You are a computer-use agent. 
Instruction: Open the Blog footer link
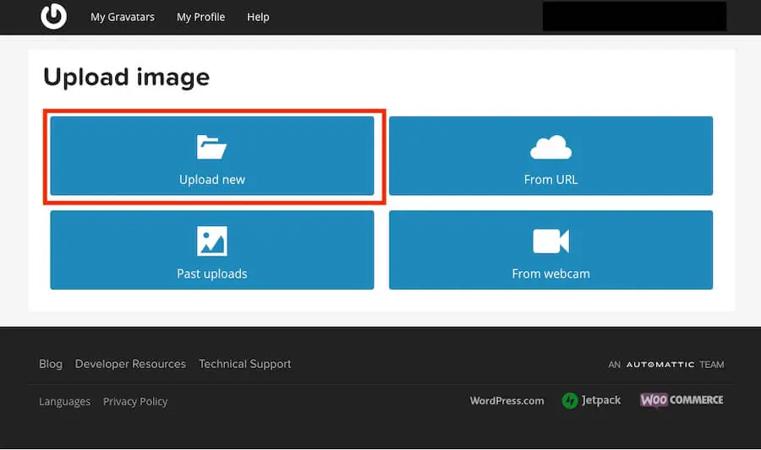[51, 364]
